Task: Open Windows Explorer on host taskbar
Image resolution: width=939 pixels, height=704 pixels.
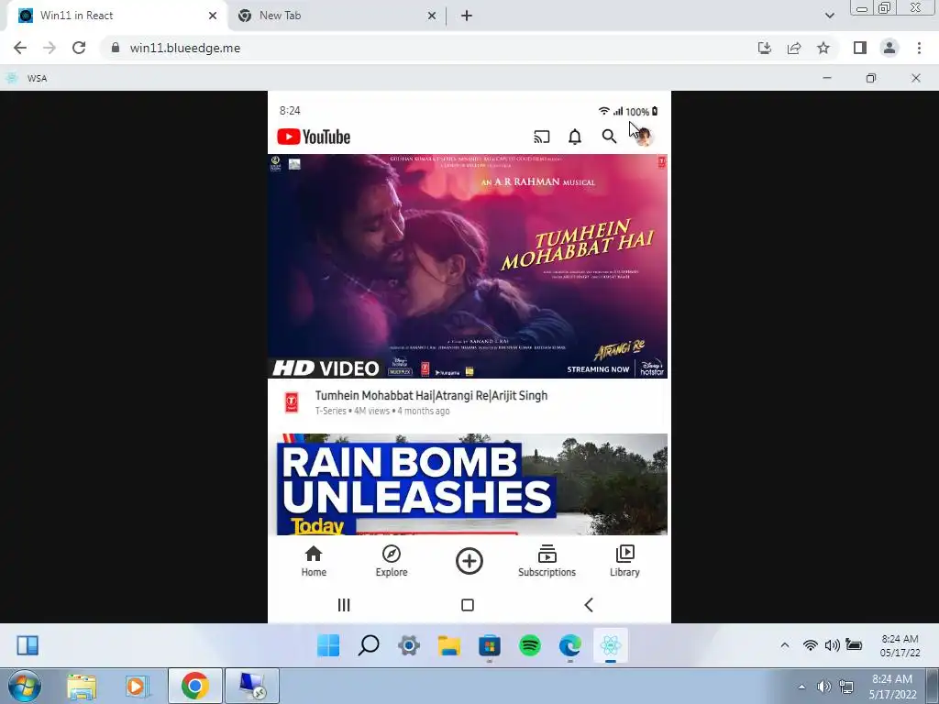Action: pyautogui.click(x=82, y=686)
